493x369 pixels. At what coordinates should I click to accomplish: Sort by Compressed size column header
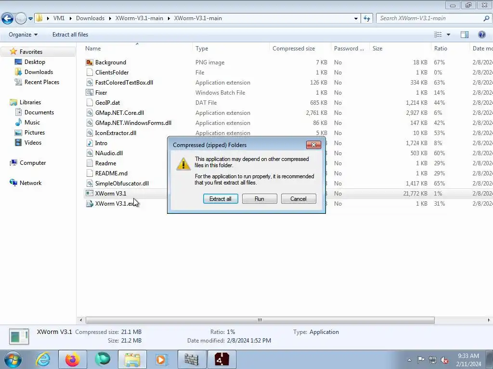[294, 49]
